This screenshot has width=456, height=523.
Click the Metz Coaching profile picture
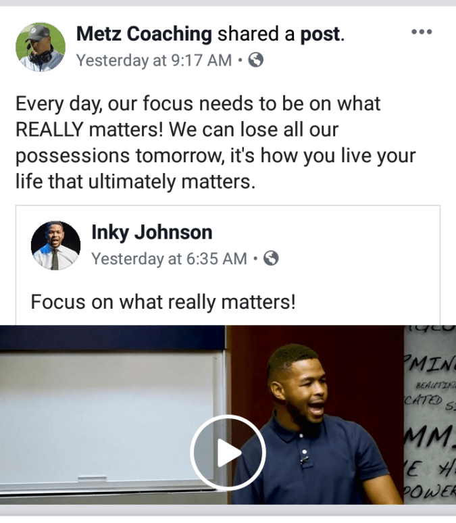(41, 47)
